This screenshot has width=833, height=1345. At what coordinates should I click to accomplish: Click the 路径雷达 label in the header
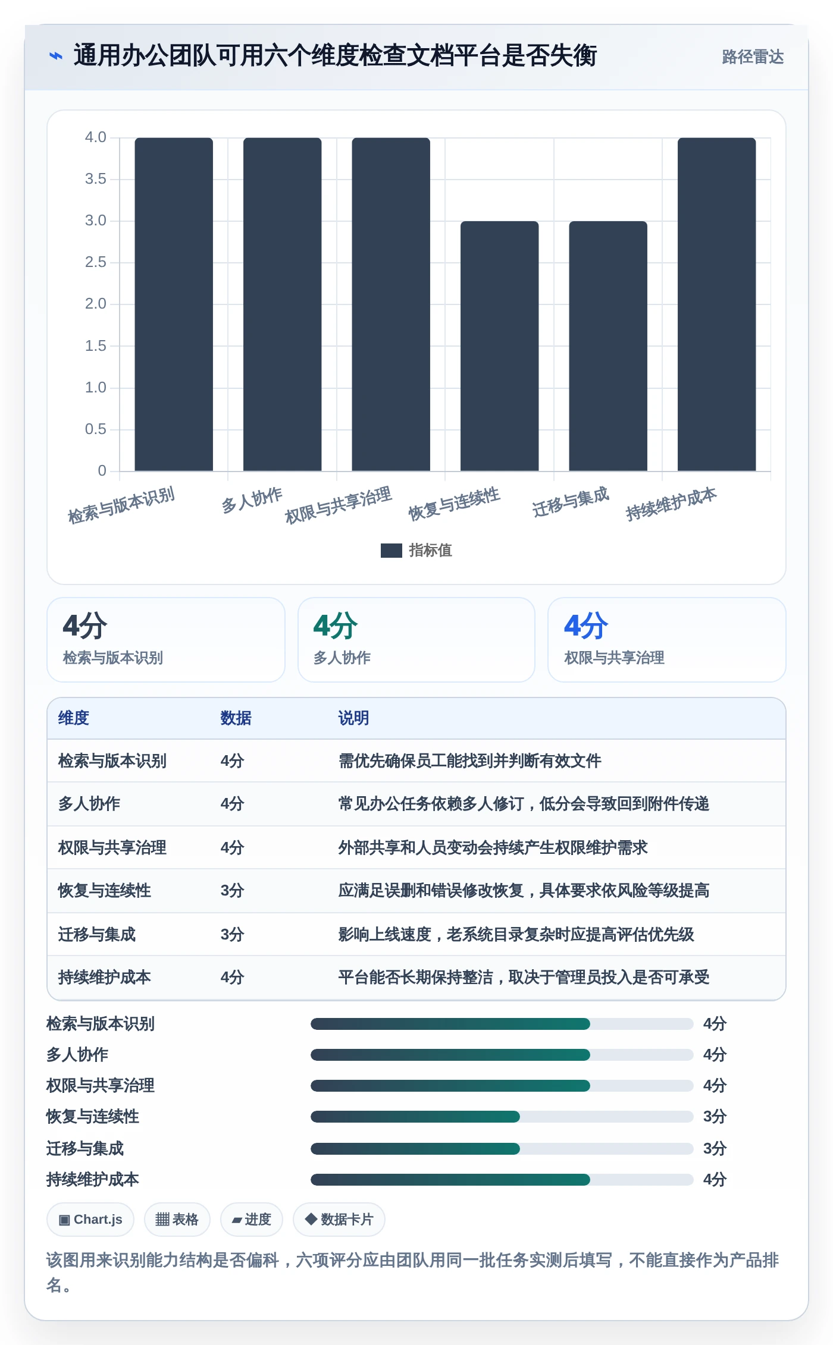(x=753, y=56)
